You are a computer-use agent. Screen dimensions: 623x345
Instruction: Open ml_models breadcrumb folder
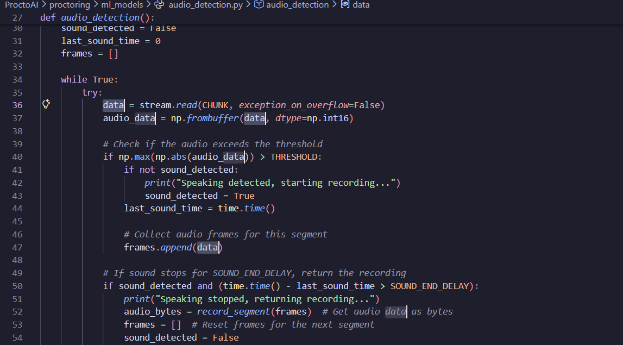[122, 5]
